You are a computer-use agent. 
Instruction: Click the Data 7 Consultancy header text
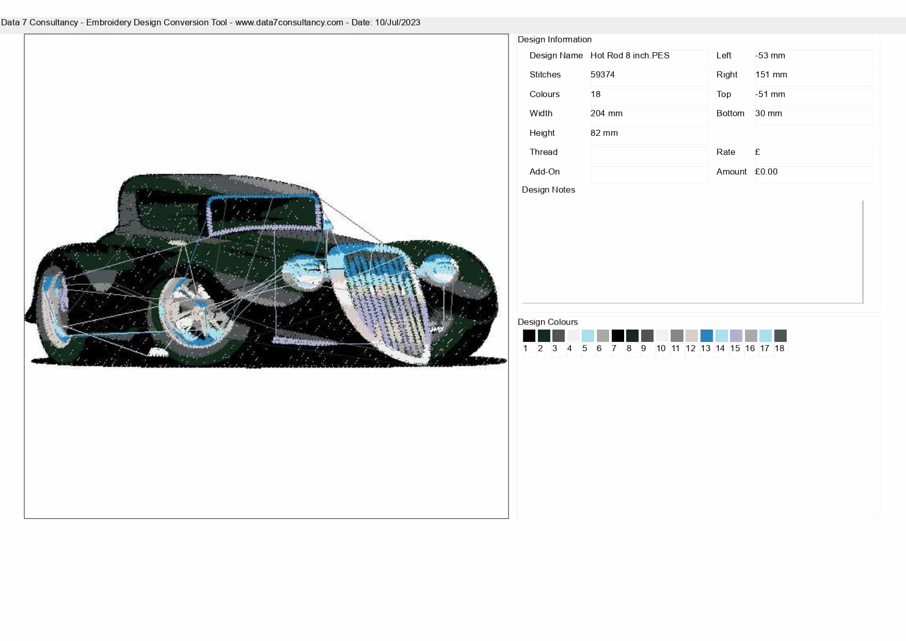(211, 22)
